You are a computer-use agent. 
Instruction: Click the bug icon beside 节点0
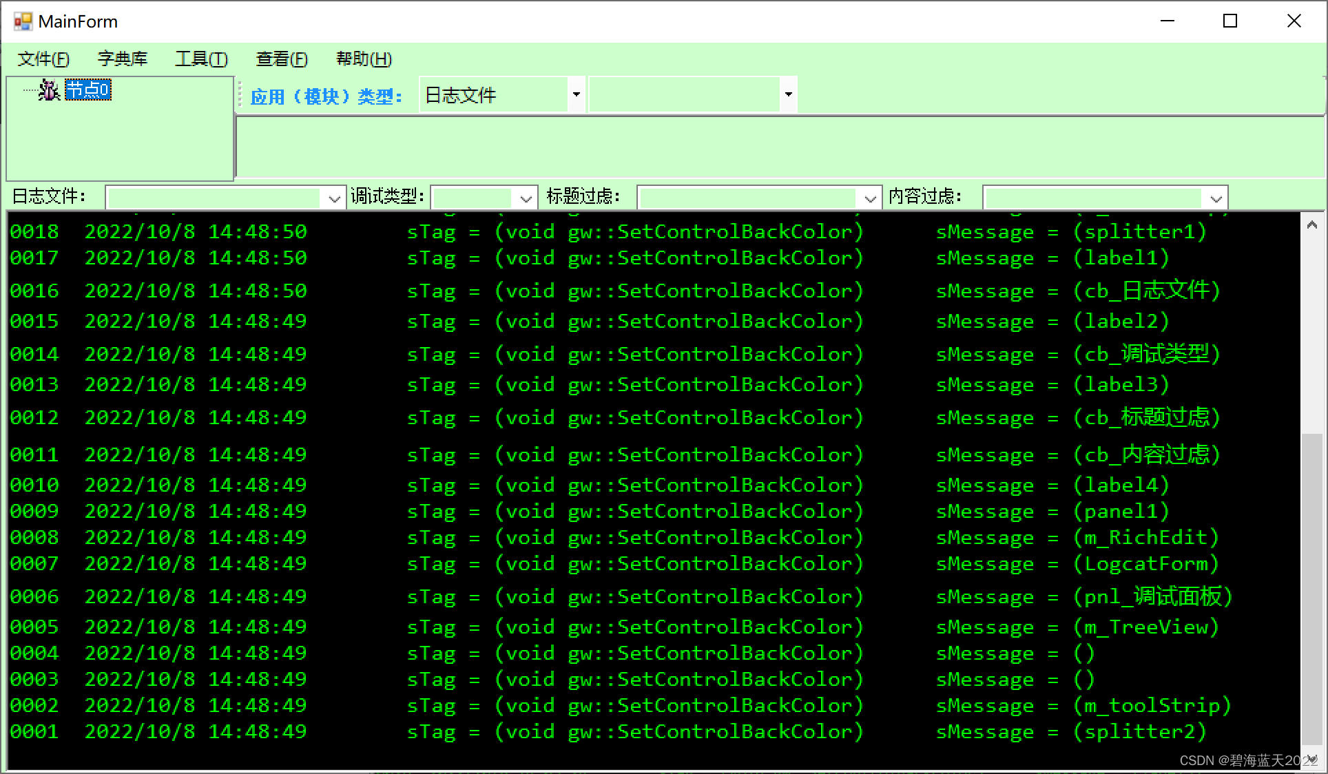click(48, 90)
